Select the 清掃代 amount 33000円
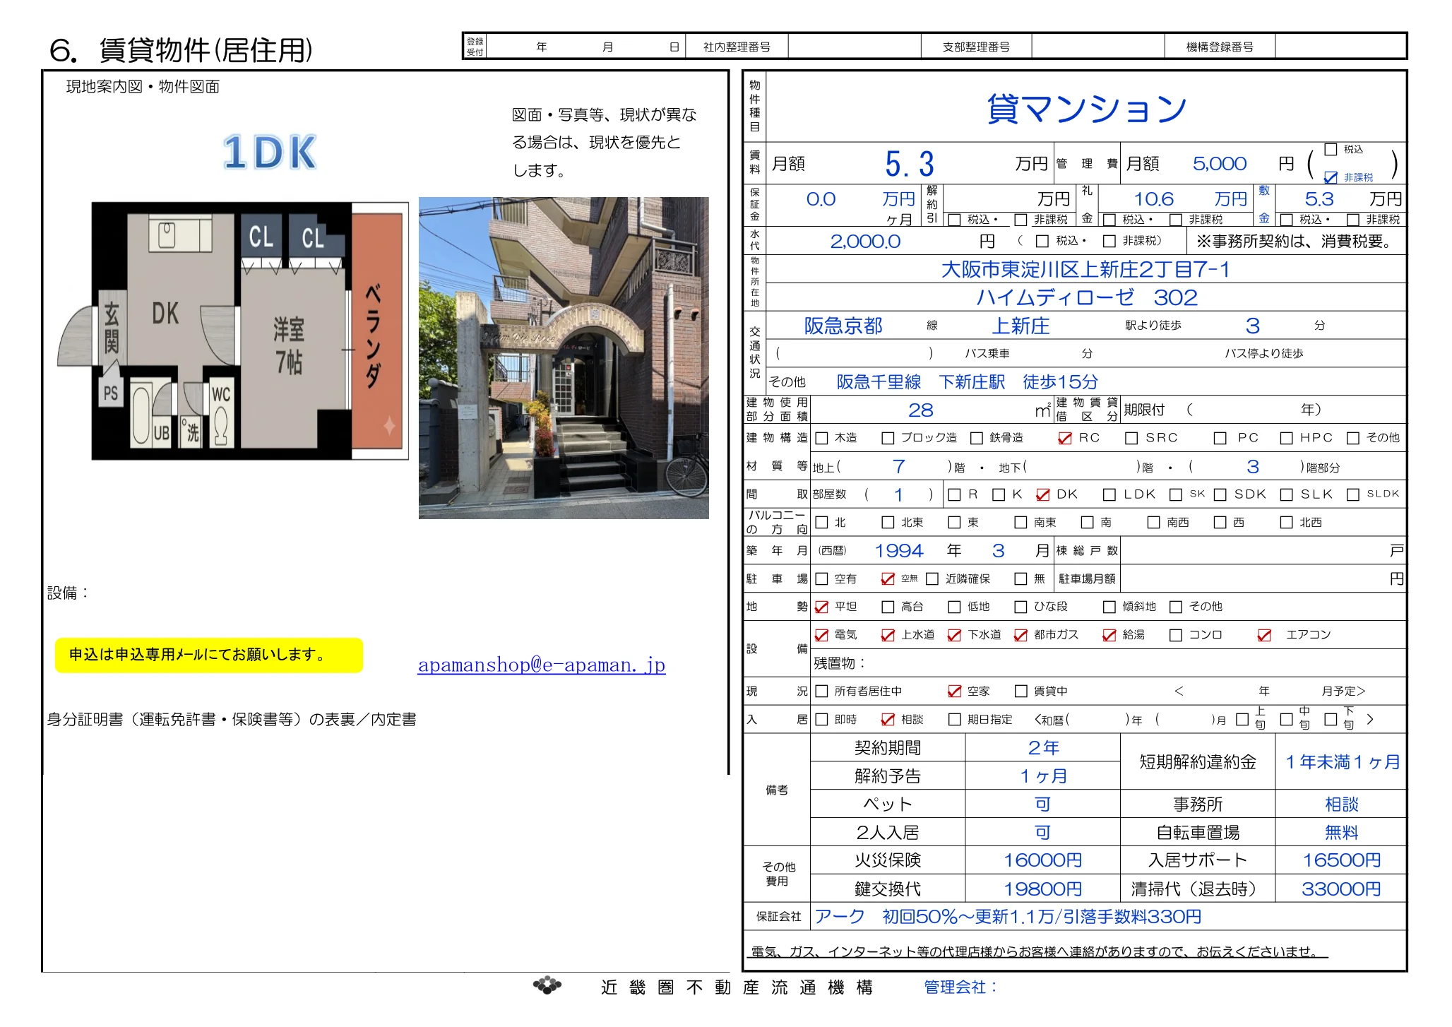The width and height of the screenshot is (1452, 1027). coord(1341,889)
